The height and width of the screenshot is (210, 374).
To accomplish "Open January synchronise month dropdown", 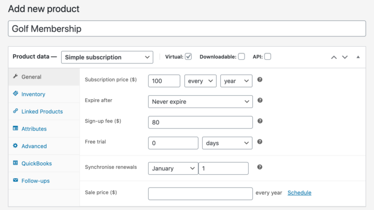I will pos(173,168).
